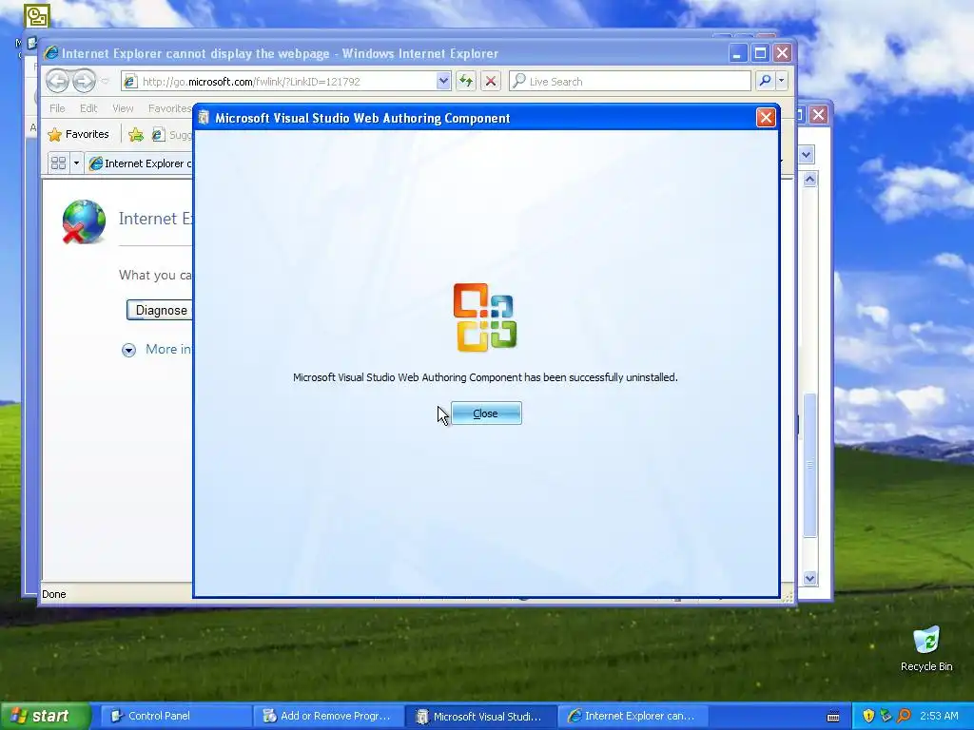The image size is (974, 730).
Task: Click the magnifier search button
Action: tap(766, 81)
